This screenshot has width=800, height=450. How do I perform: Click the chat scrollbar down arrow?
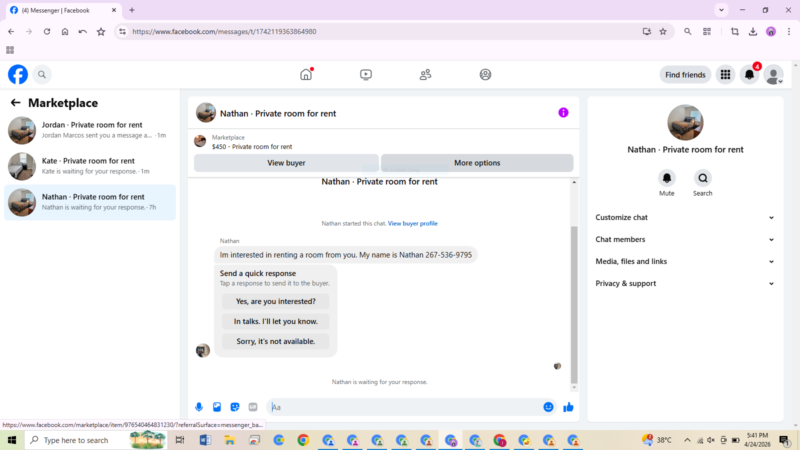tap(574, 387)
